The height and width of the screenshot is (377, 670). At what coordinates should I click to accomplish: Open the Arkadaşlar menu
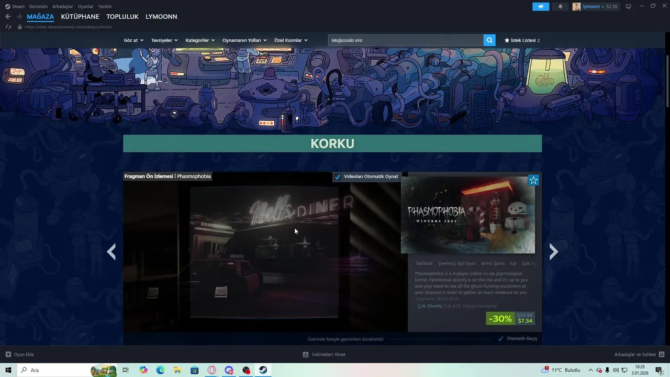pos(63,6)
